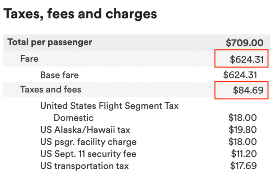Click the $17.69 transportation tax amount
The image size is (277, 177).
(x=244, y=166)
